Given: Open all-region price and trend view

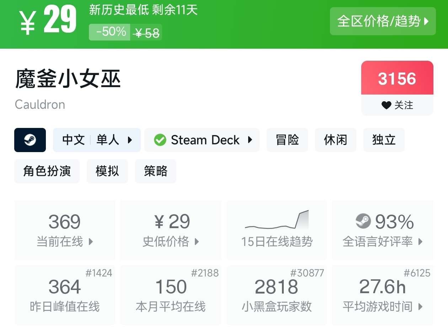Looking at the screenshot, I should pos(383,21).
